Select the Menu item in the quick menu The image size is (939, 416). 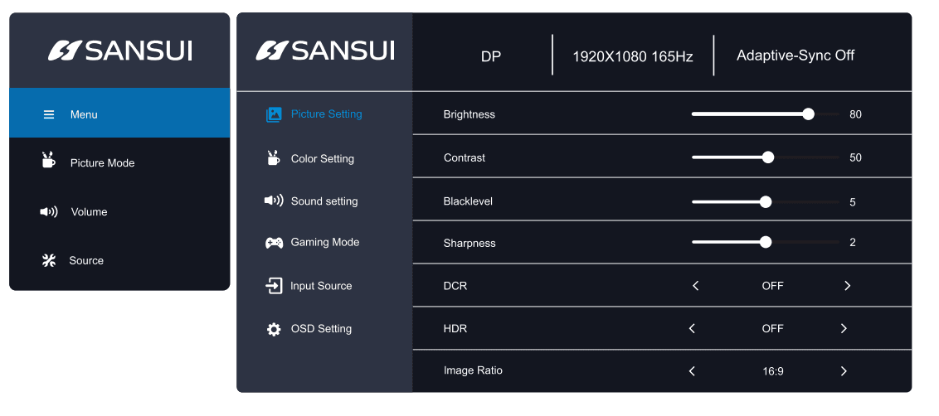[119, 114]
